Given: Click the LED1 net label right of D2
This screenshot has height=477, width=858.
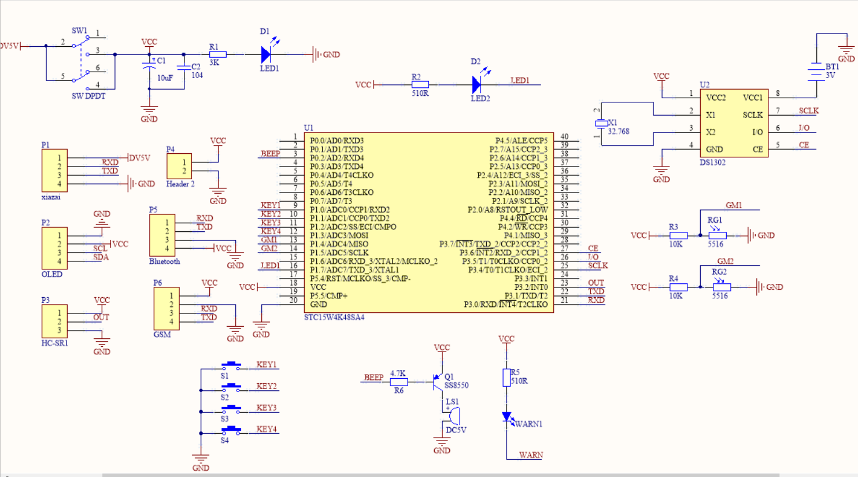Looking at the screenshot, I should click(520, 80).
